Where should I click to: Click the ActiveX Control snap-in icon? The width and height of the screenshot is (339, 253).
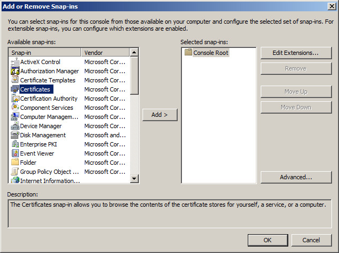pyautogui.click(x=15, y=62)
